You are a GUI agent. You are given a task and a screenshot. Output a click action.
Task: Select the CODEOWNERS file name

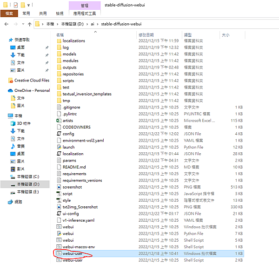point(77,127)
